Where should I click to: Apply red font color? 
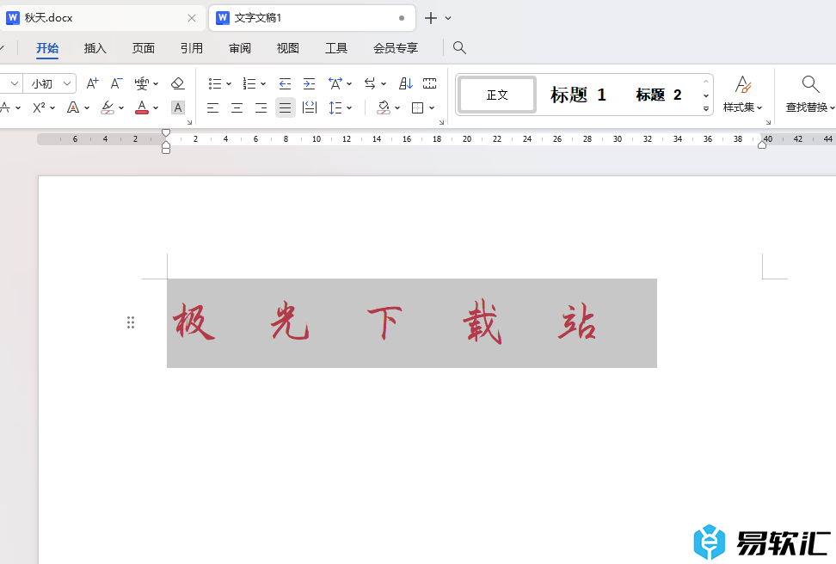click(142, 107)
